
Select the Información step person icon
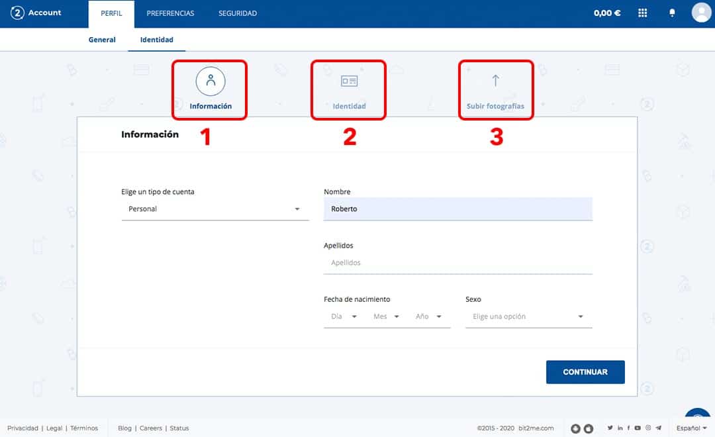pos(211,81)
